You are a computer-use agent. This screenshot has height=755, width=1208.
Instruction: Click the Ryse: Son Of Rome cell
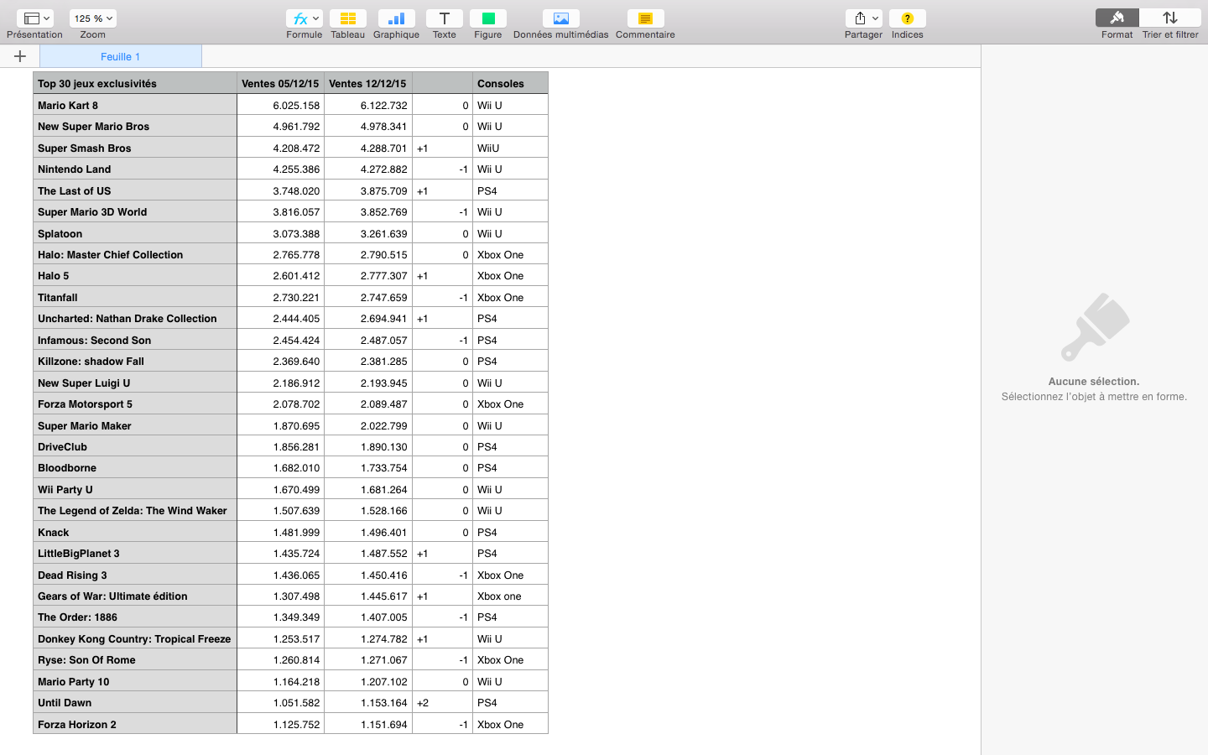[x=135, y=659]
